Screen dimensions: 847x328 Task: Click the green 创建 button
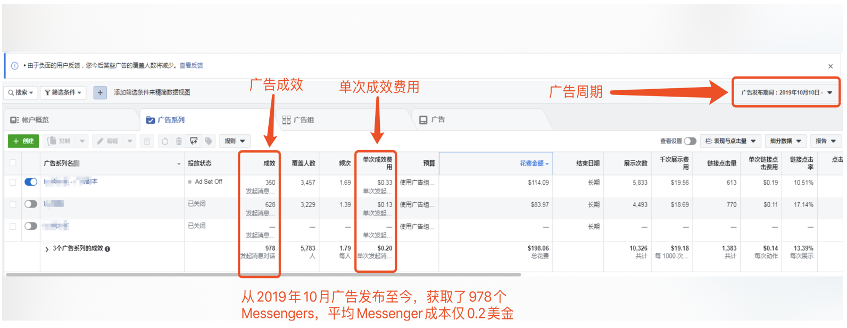tap(23, 141)
